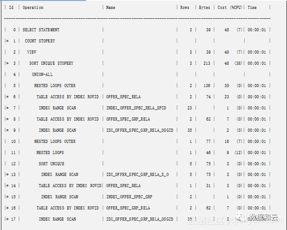Click "INDEX RANGE SCAN" in row 17
Viewport: 287px width, 230px height.
click(x=58, y=219)
